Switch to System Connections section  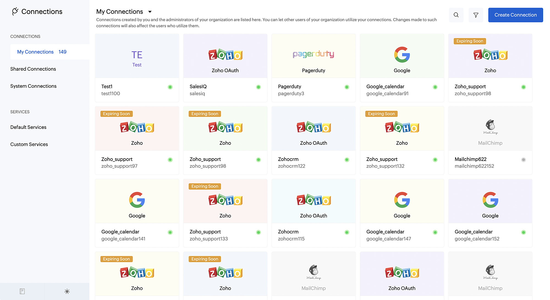33,86
